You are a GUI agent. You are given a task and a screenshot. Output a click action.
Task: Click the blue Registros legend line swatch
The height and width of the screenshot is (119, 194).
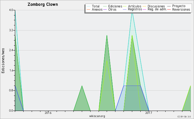click(x=125, y=9)
